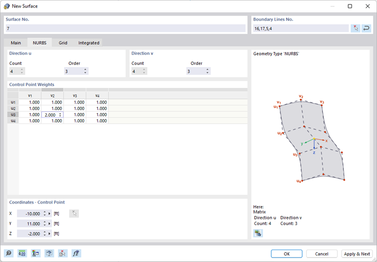Screen dimensions: 377x262
Task: Click the u4 v4 weight cell
Action: point(97,121)
